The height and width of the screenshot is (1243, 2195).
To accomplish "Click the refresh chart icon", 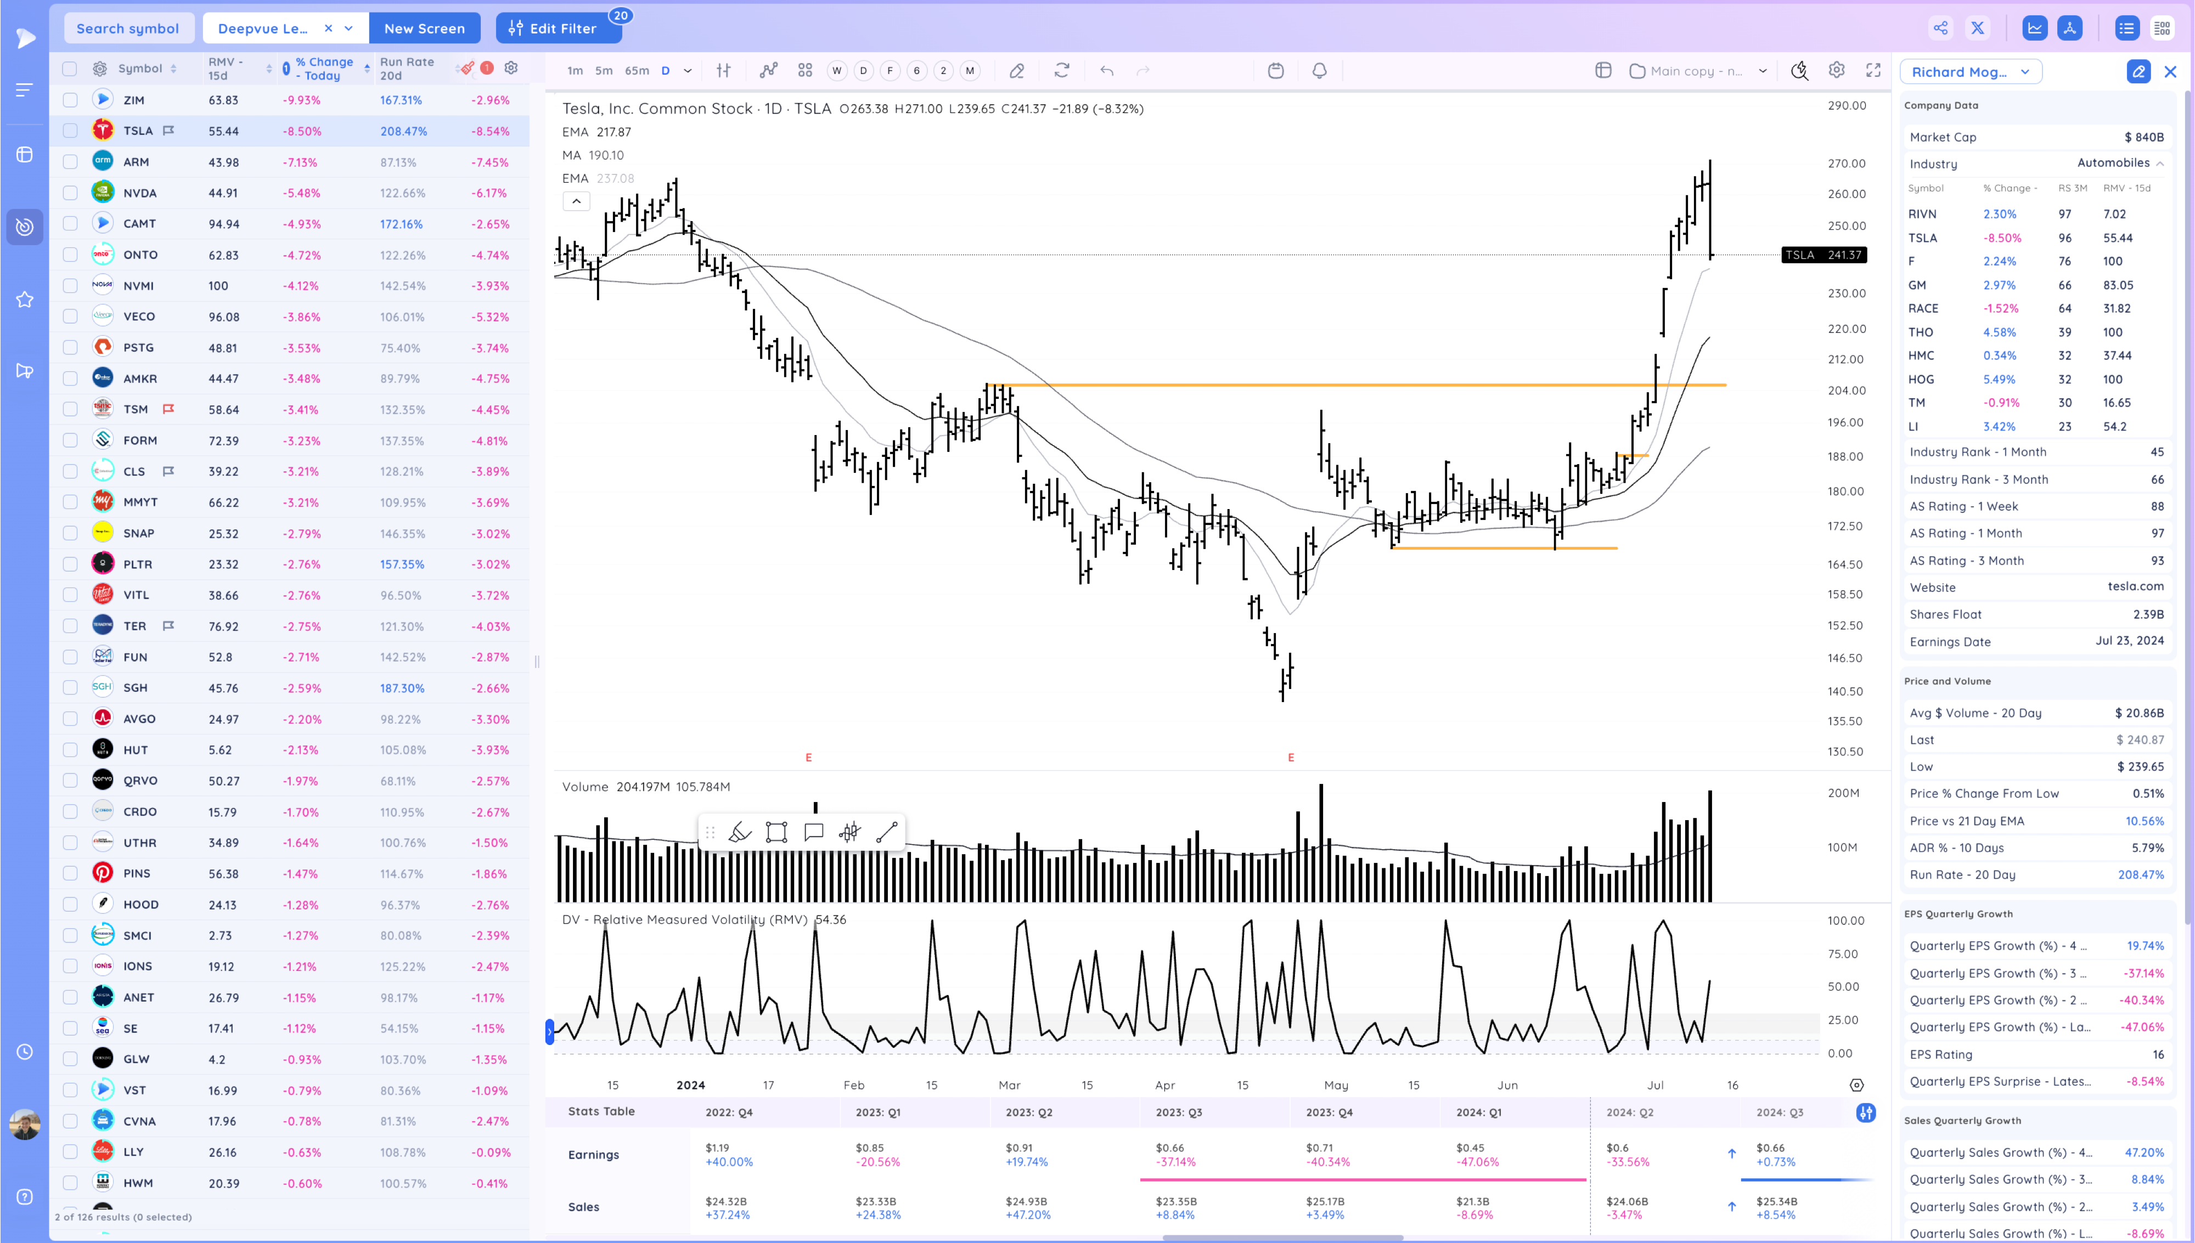I will tap(1061, 71).
